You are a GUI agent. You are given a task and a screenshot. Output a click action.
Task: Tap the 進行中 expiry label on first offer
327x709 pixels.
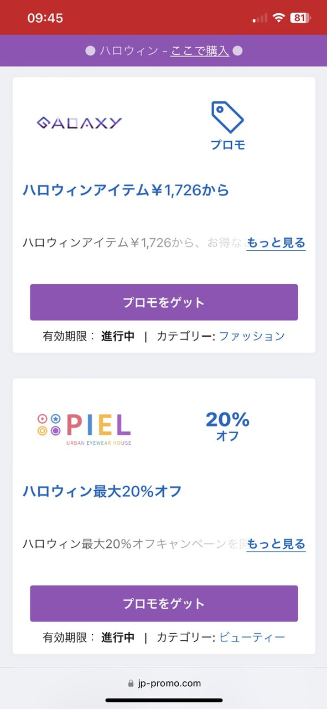[117, 336]
